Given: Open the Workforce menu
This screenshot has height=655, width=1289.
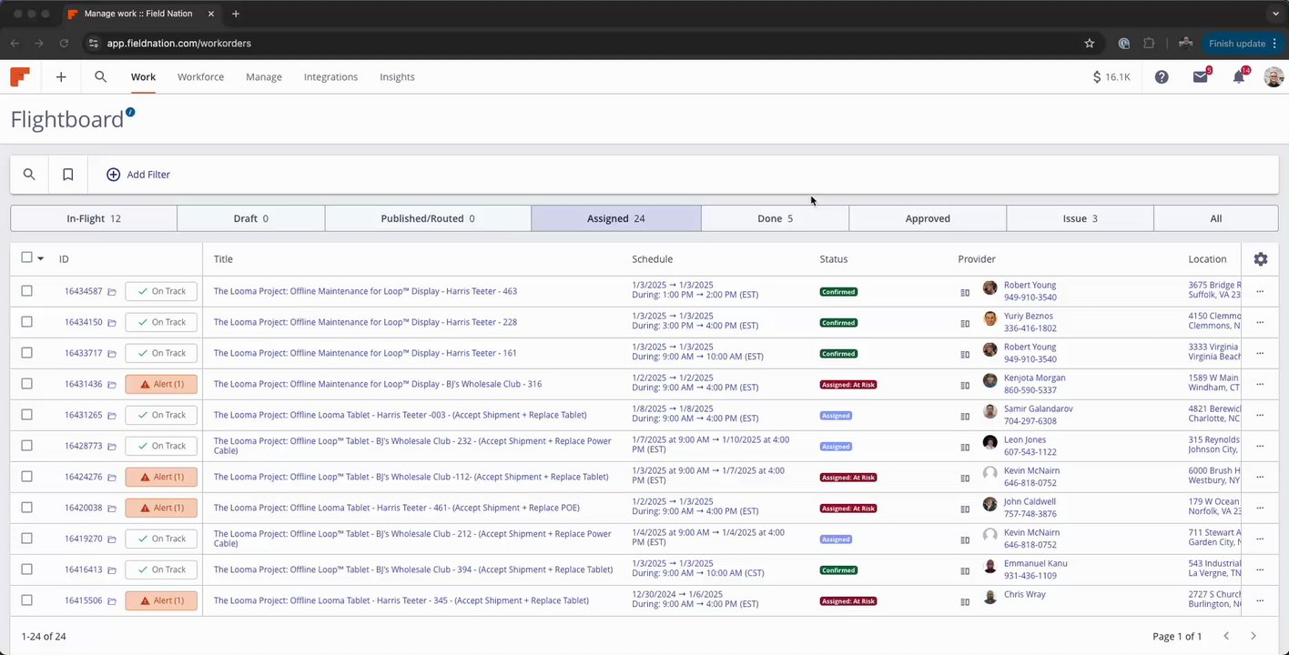Looking at the screenshot, I should (x=200, y=77).
